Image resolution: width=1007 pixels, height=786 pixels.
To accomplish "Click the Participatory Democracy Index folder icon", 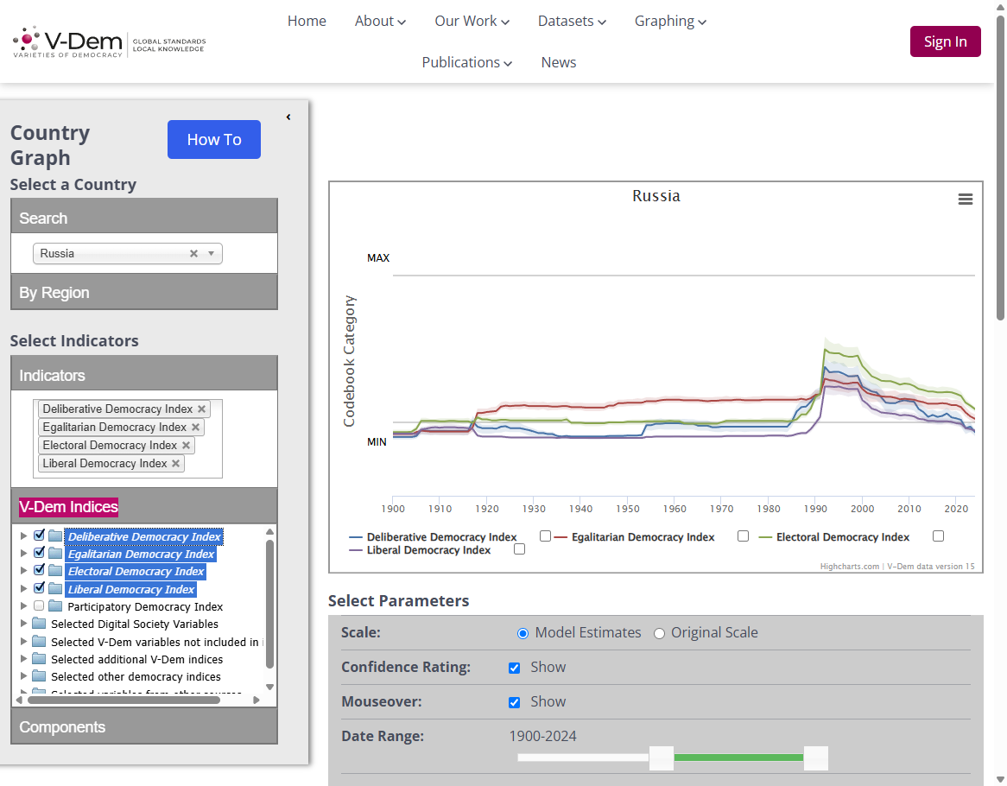I will 56,605.
